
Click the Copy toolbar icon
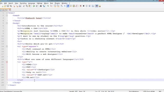coord(27,6)
